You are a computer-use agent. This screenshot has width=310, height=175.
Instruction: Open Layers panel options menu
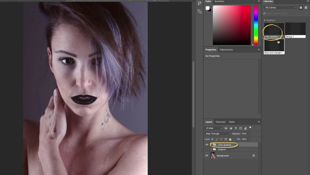coord(259,122)
